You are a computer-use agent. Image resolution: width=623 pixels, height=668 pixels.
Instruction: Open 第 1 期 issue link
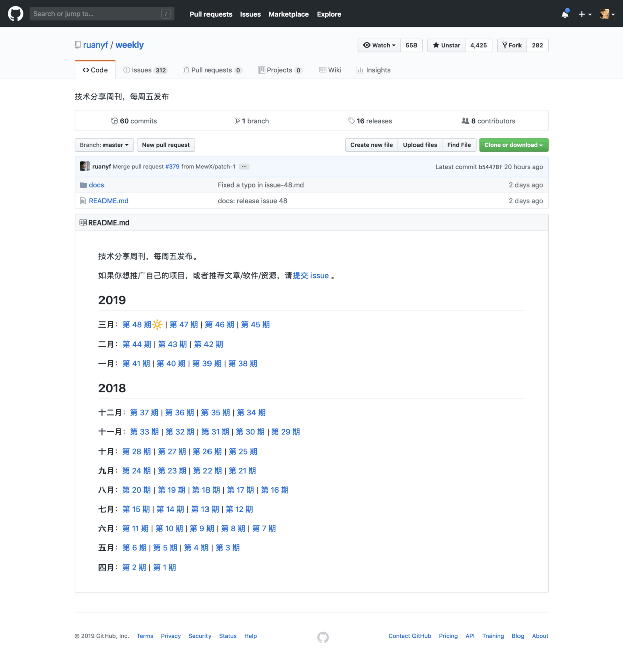coord(165,567)
